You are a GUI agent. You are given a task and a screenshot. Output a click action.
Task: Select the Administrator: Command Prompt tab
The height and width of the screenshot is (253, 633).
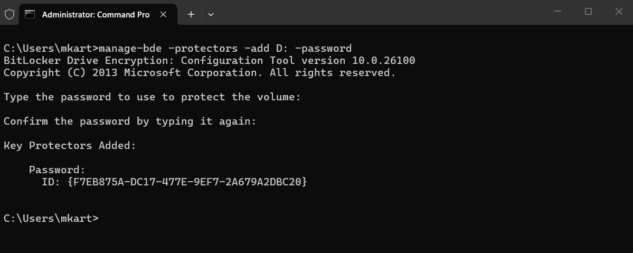click(96, 15)
